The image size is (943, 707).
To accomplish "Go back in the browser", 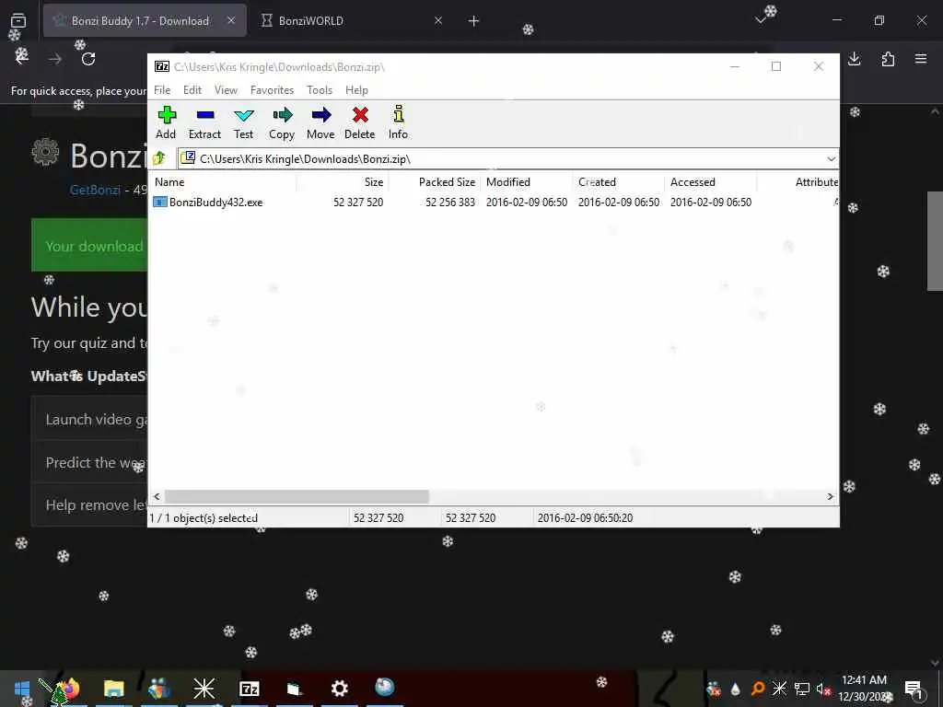I will point(22,58).
